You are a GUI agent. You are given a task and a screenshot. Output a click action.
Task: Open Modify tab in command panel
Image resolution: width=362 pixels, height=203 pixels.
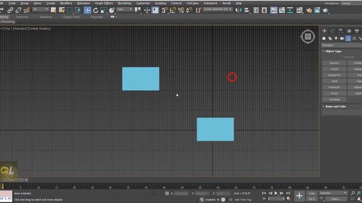click(x=333, y=31)
